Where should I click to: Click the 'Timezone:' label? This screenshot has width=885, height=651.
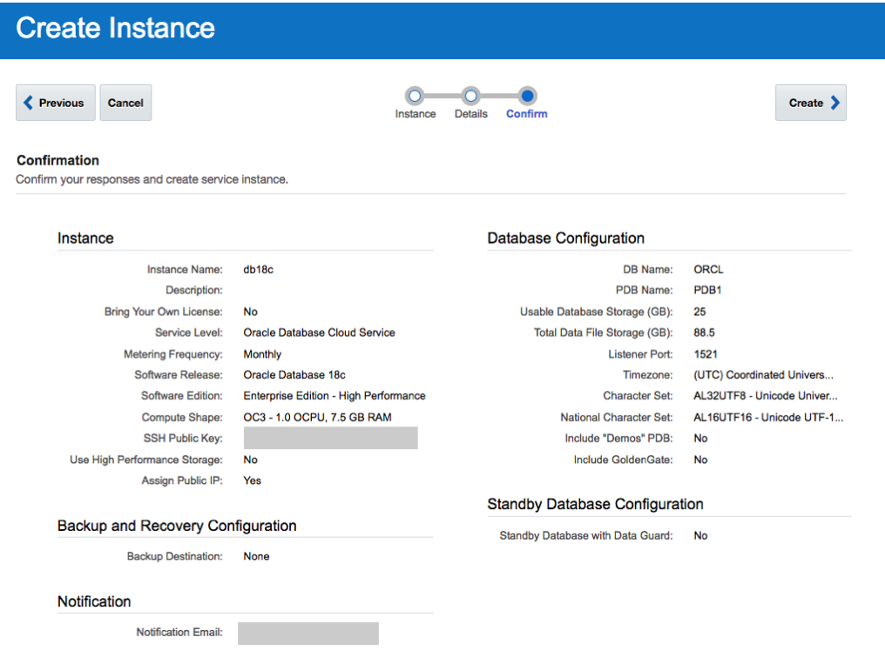(648, 375)
